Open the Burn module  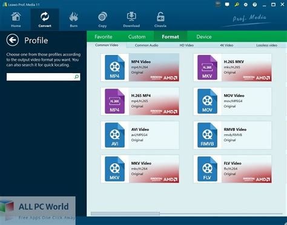(x=73, y=20)
